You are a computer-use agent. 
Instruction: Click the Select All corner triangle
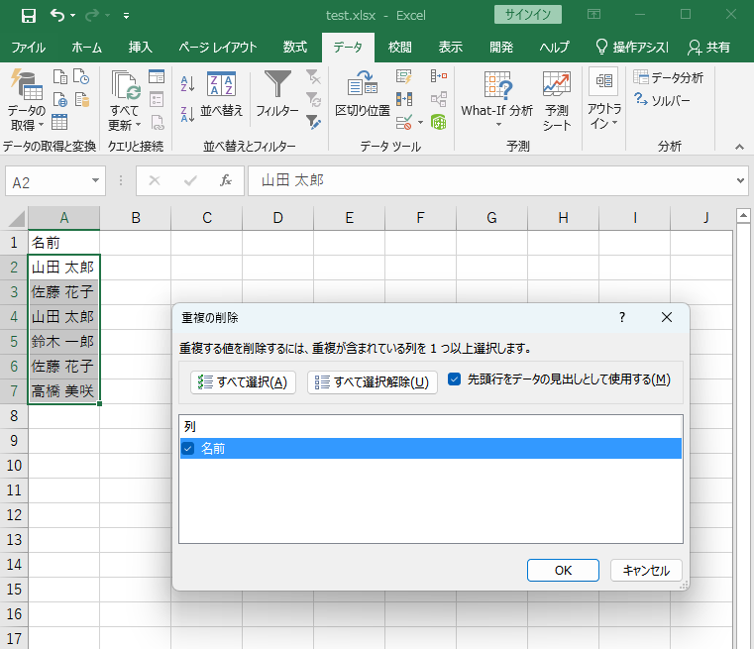17,219
